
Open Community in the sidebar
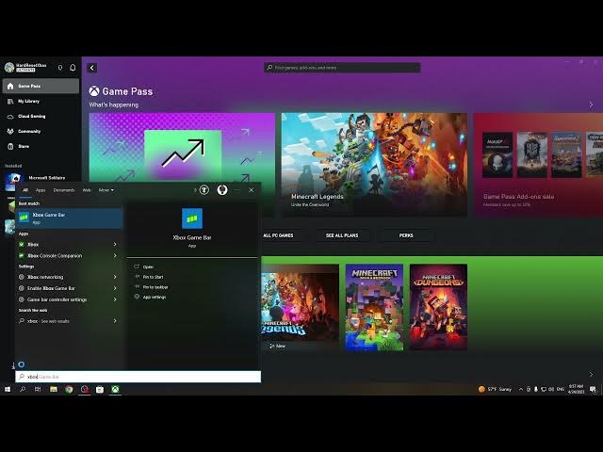tap(41, 131)
